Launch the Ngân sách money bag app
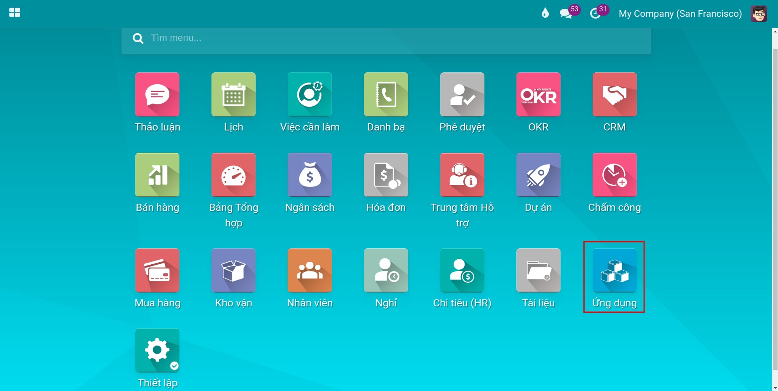Image resolution: width=778 pixels, height=391 pixels. (310, 175)
